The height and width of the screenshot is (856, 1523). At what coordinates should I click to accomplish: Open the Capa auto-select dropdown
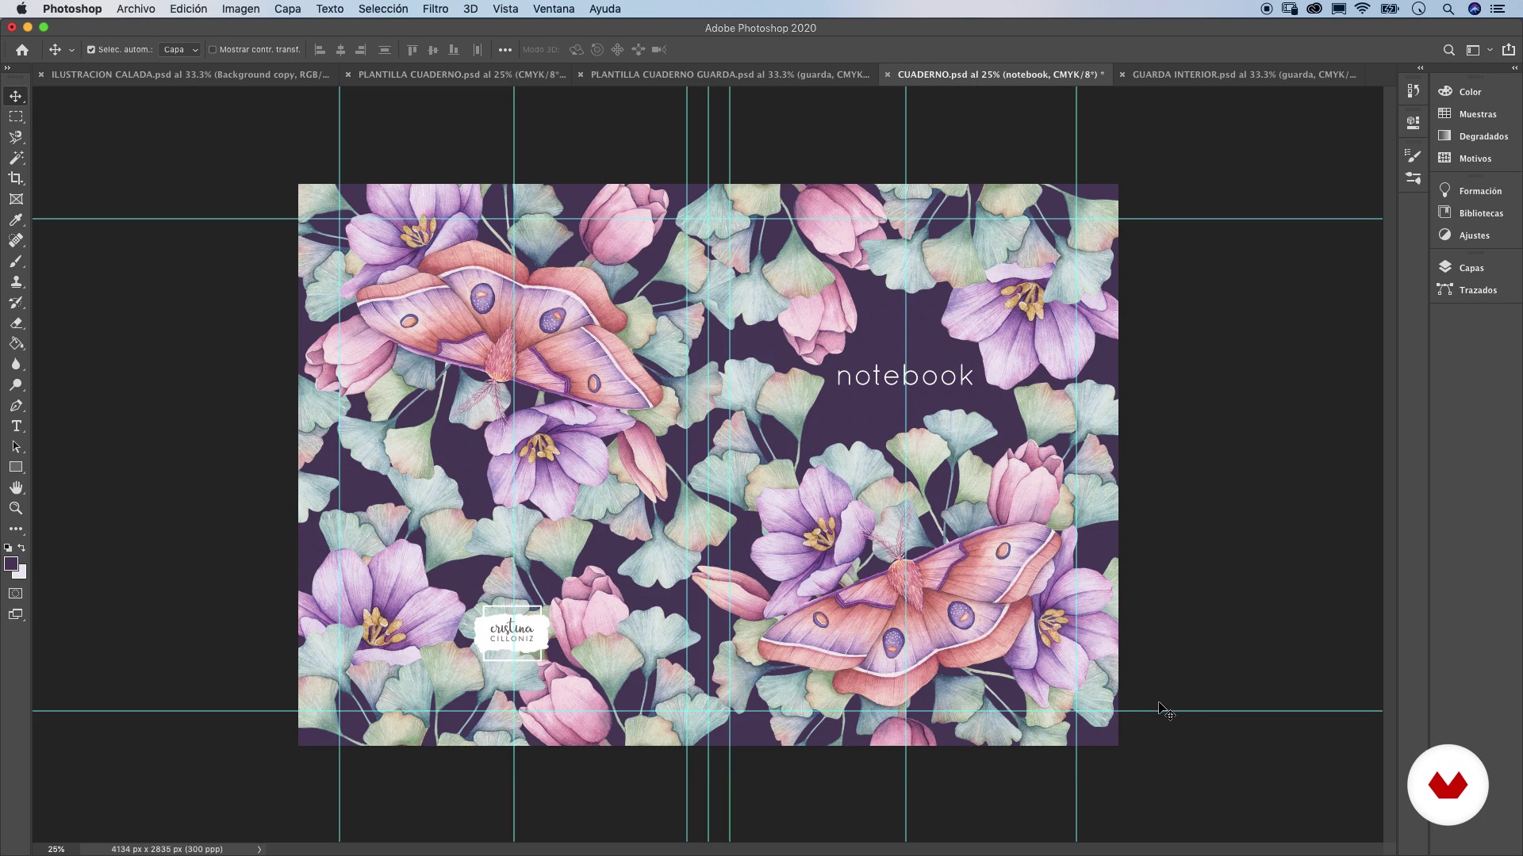180,49
